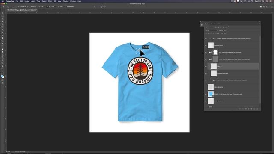Click the foreground color swatch

pyautogui.click(x=2, y=76)
